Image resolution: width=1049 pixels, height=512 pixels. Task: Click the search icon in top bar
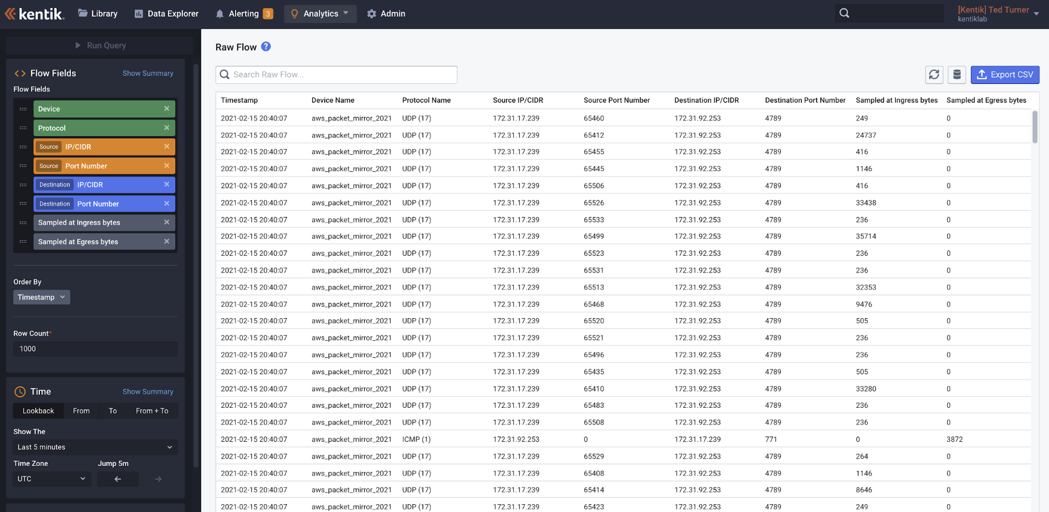click(x=844, y=14)
